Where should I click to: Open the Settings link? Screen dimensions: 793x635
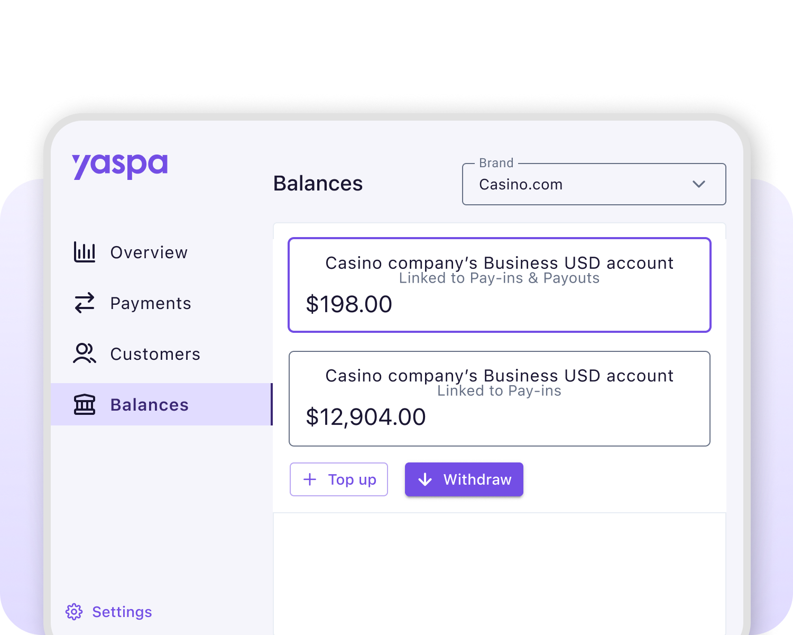click(122, 612)
